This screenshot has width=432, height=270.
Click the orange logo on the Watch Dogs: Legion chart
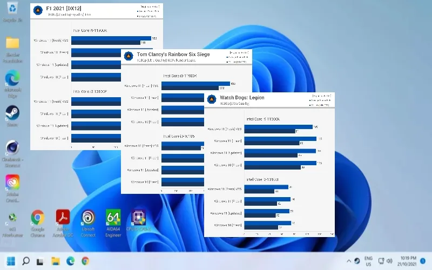[212, 99]
